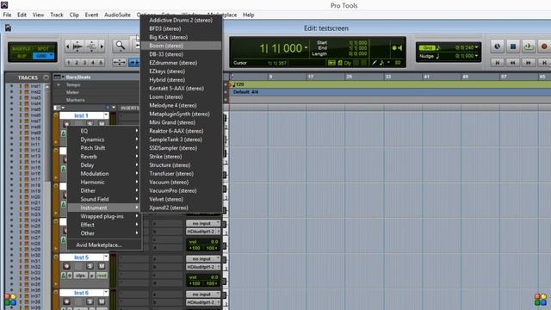This screenshot has height=310, width=551.
Task: Expand the Wrapped plug-ins submenu
Action: click(x=104, y=216)
